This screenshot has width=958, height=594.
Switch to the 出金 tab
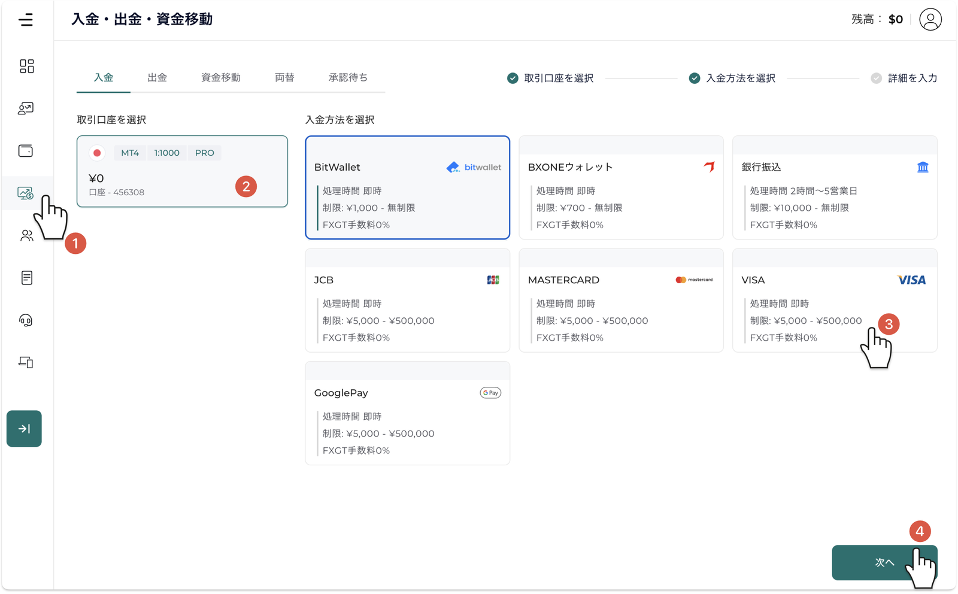pos(157,78)
